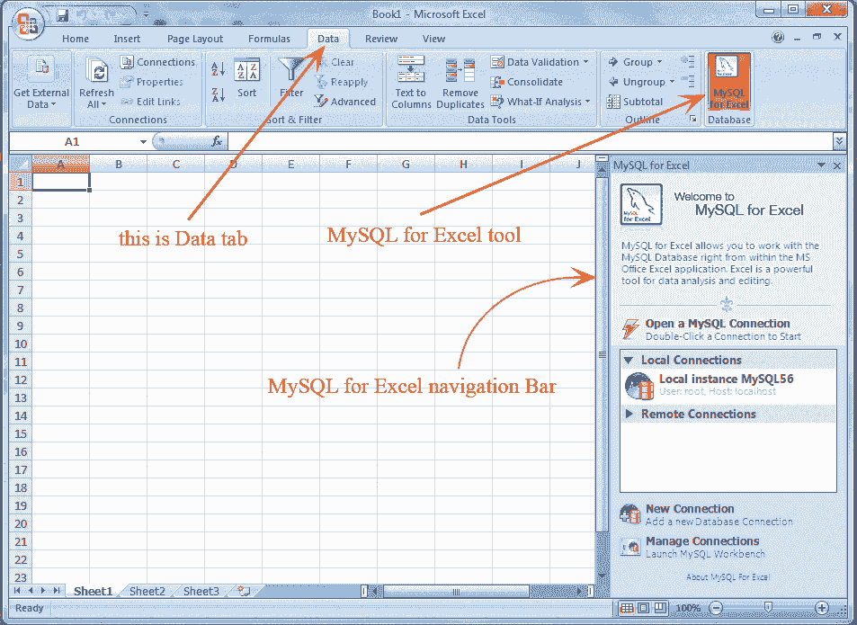The width and height of the screenshot is (857, 625).
Task: Open the MySQL for Excel tool
Action: 728,83
